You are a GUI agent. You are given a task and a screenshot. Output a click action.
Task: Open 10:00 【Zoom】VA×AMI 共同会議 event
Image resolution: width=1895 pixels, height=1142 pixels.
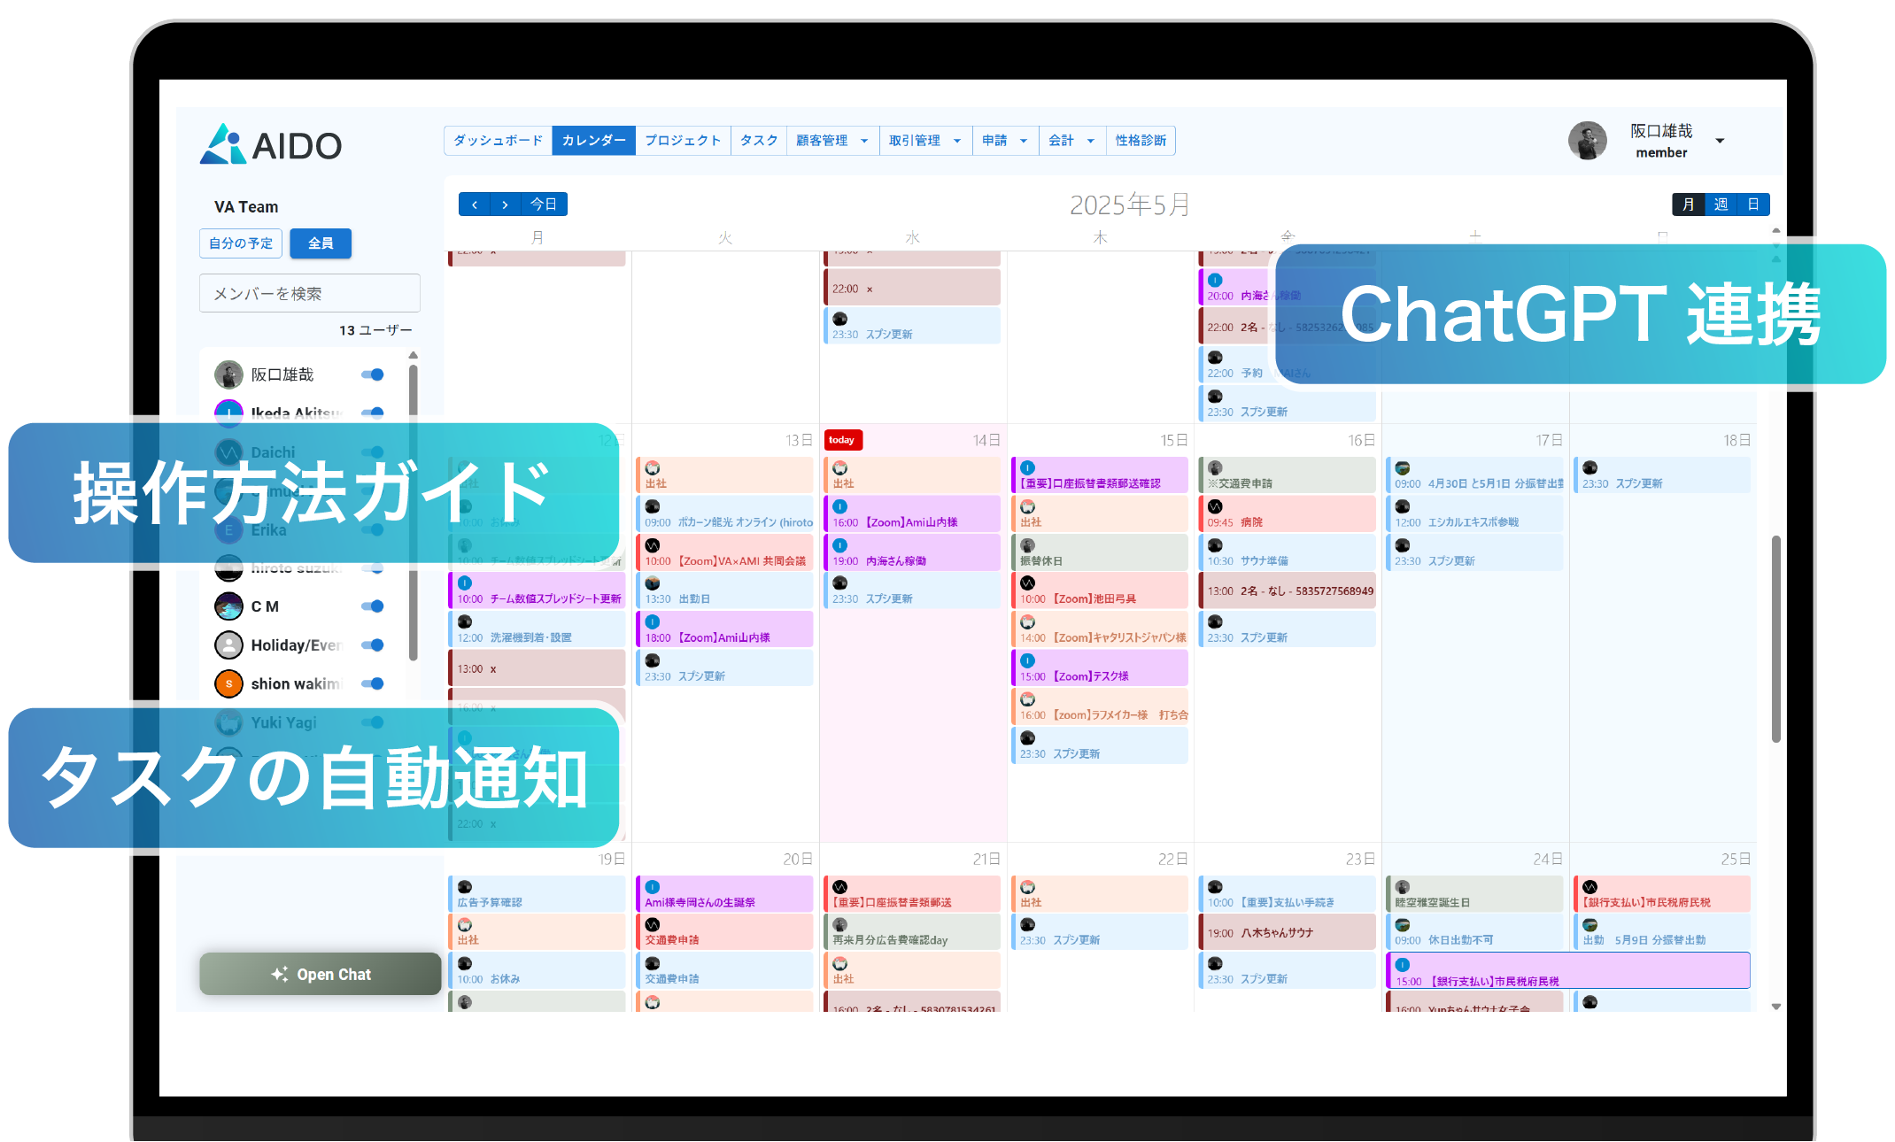click(724, 553)
